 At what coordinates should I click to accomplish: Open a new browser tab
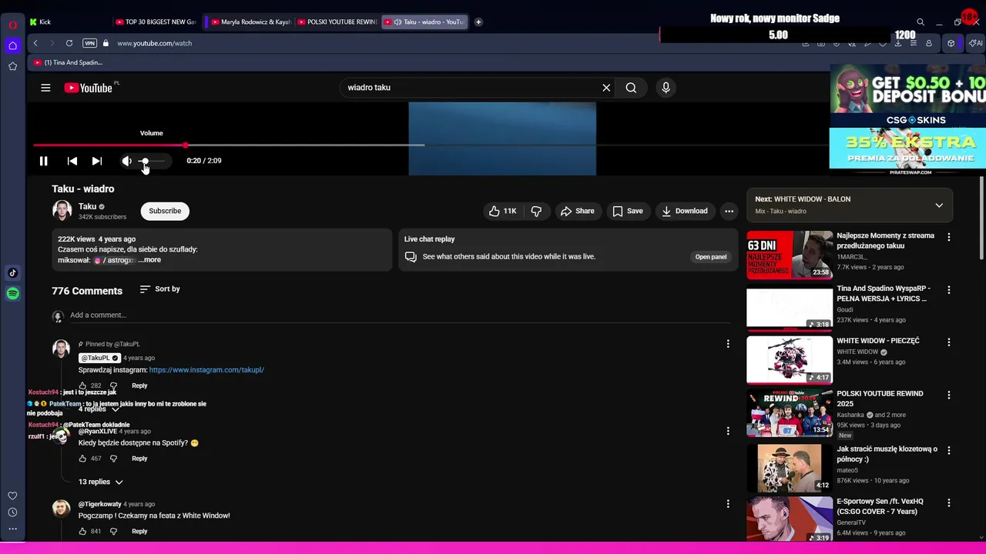[x=478, y=22]
